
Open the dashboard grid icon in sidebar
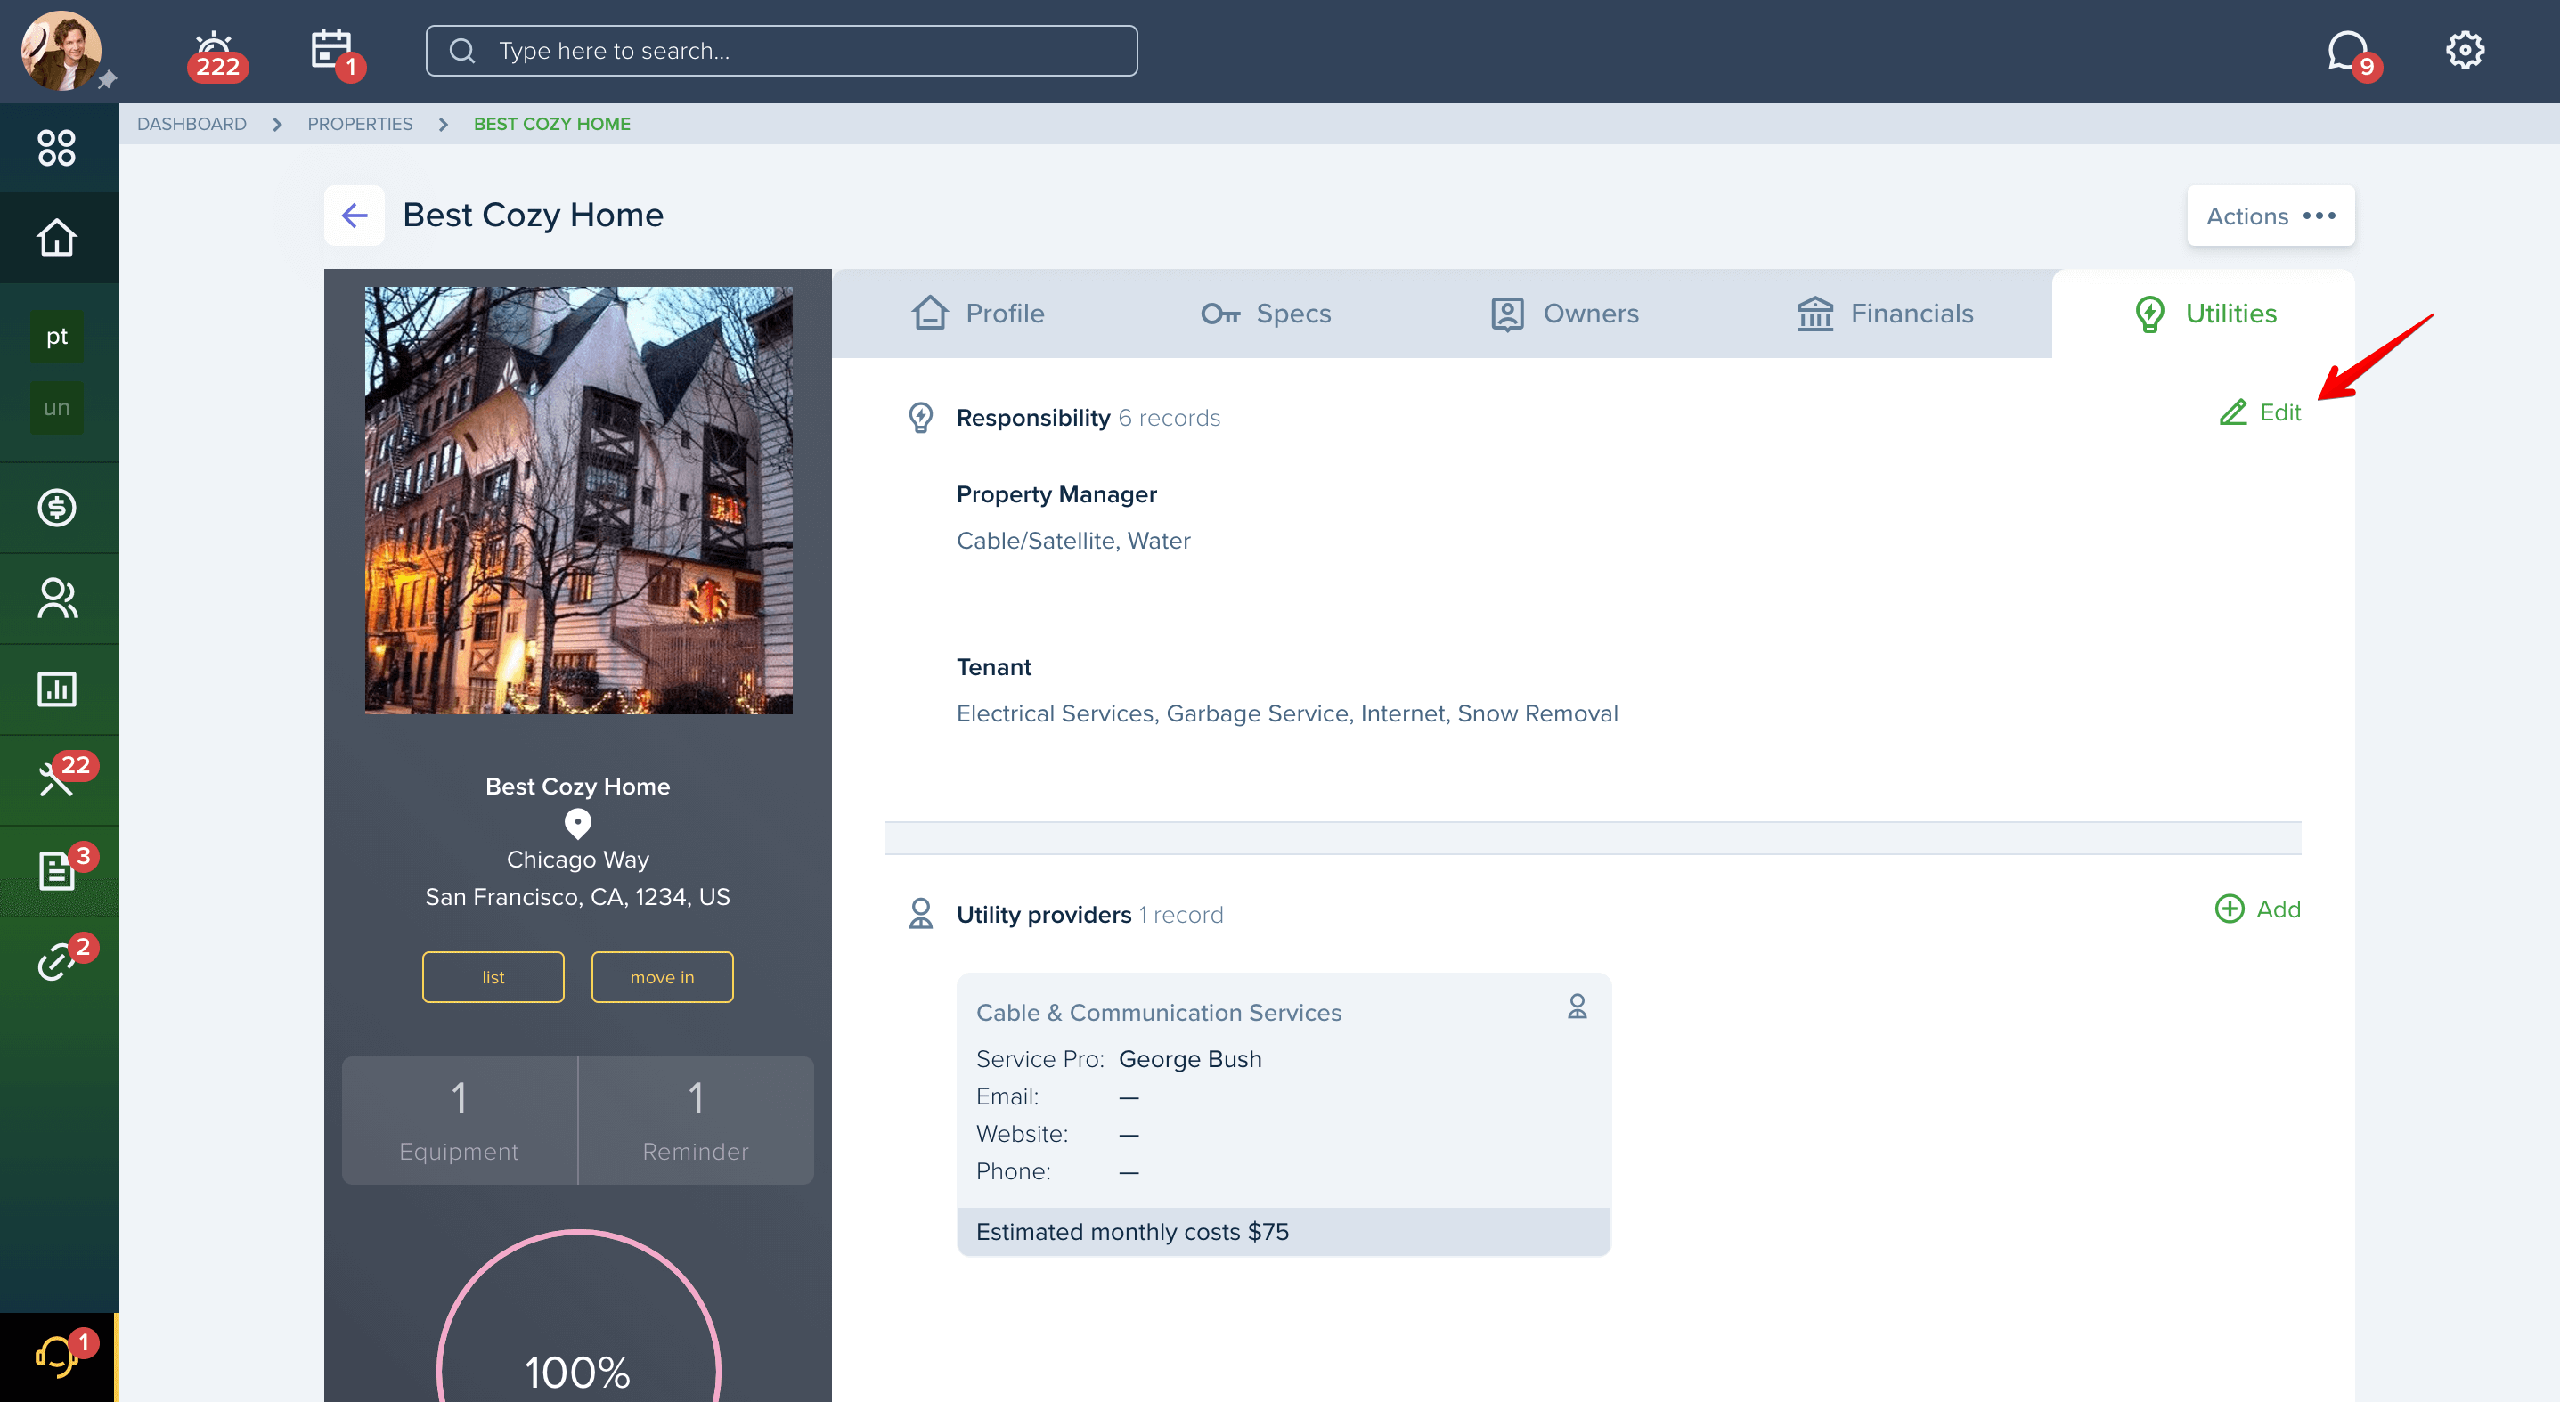[x=57, y=147]
